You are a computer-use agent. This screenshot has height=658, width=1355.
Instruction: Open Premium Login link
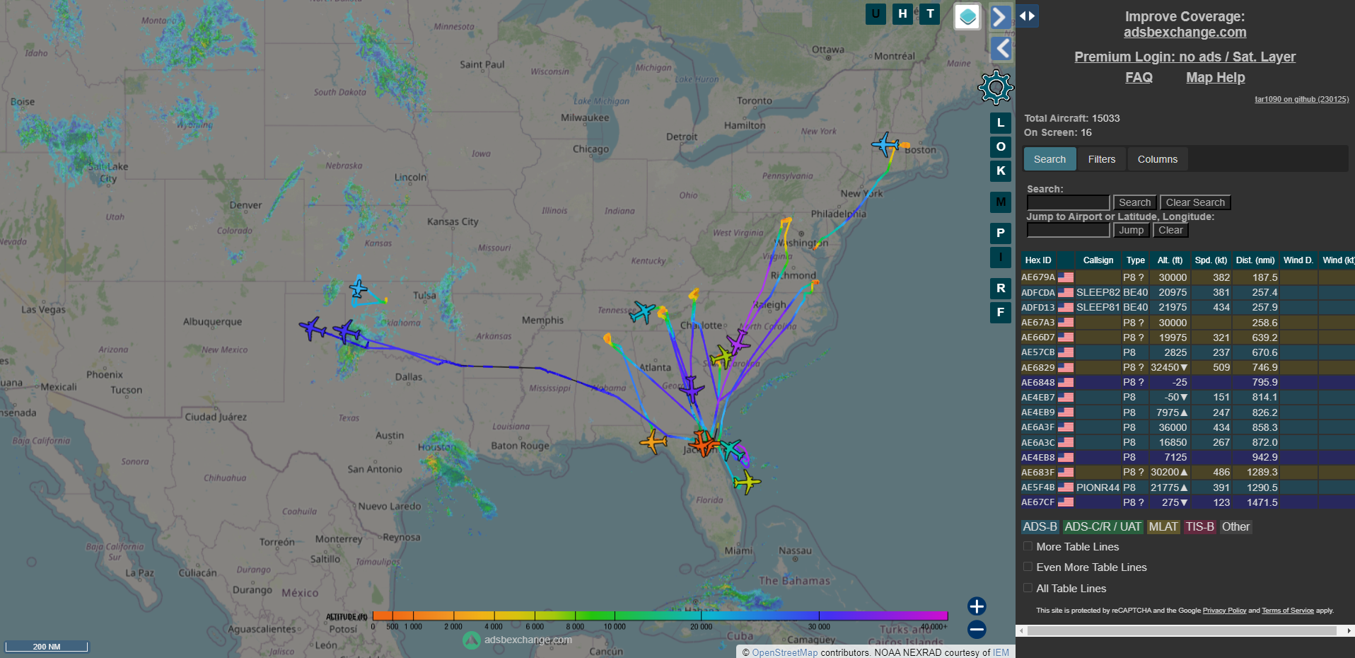[x=1185, y=57]
